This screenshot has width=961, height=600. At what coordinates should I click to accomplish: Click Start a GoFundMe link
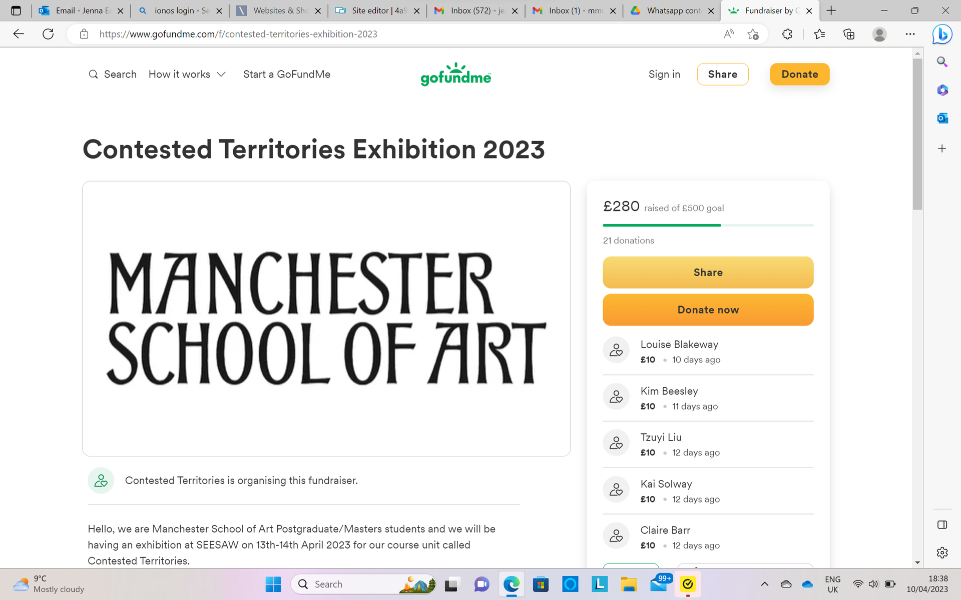pos(287,74)
